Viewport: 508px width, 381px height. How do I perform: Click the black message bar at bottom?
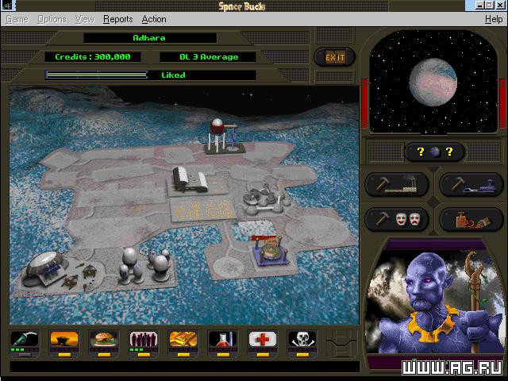(185, 367)
